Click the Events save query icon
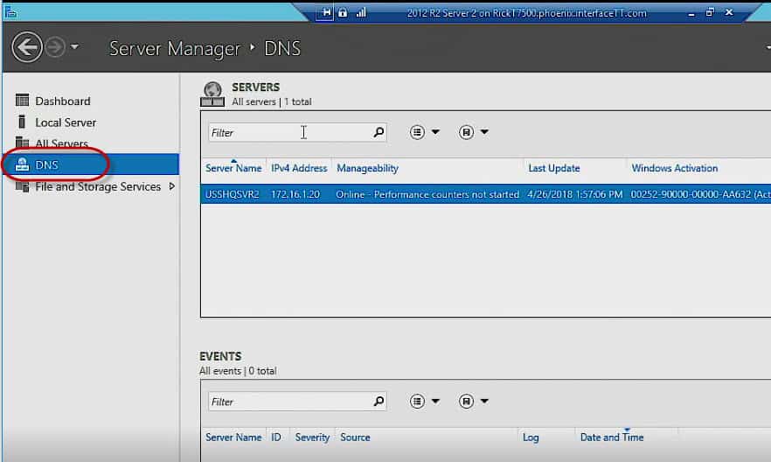This screenshot has height=462, width=771. point(466,401)
